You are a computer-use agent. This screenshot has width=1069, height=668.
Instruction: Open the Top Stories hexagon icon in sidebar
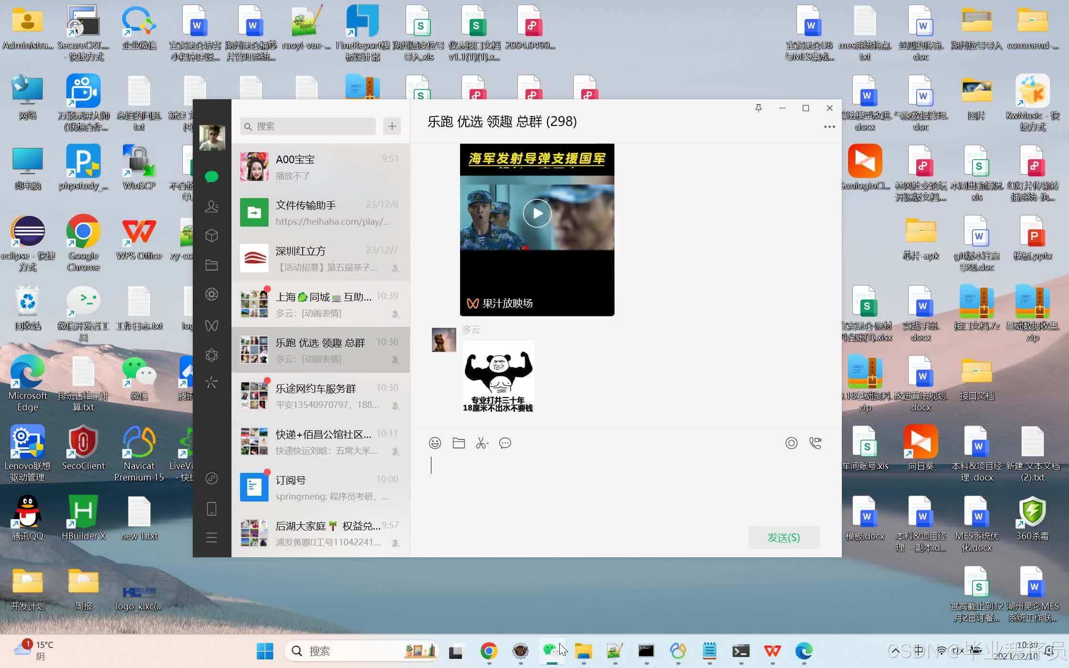coord(211,355)
